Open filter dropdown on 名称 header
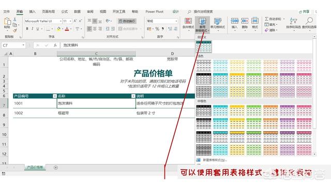Image resolution: width=331 pixels, height=186 pixels. (133, 96)
